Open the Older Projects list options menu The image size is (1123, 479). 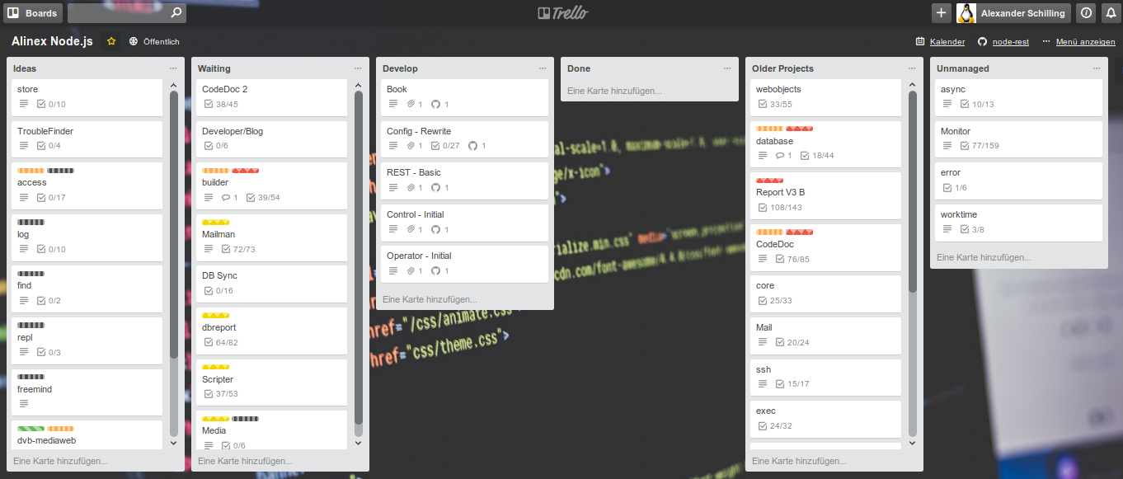click(x=912, y=68)
